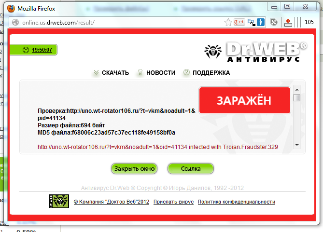Open the НОВОСТИ menu item
This screenshot has height=232, width=323.
pyautogui.click(x=160, y=73)
